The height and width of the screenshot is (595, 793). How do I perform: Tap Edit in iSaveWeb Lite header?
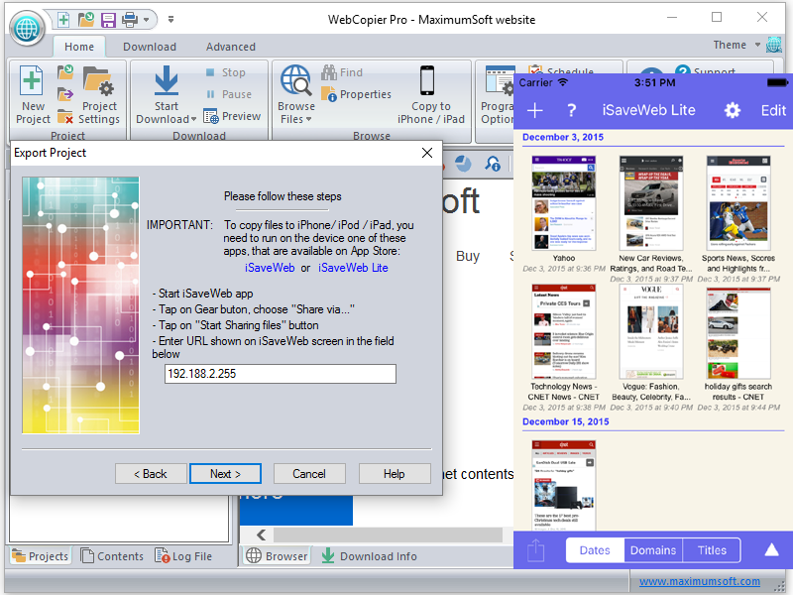tap(773, 110)
